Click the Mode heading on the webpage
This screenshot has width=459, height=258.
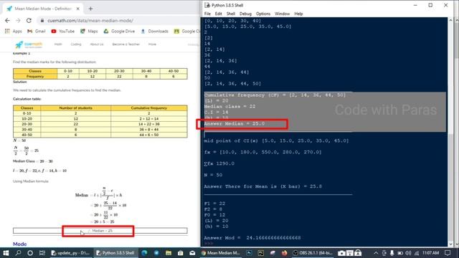tap(20, 244)
